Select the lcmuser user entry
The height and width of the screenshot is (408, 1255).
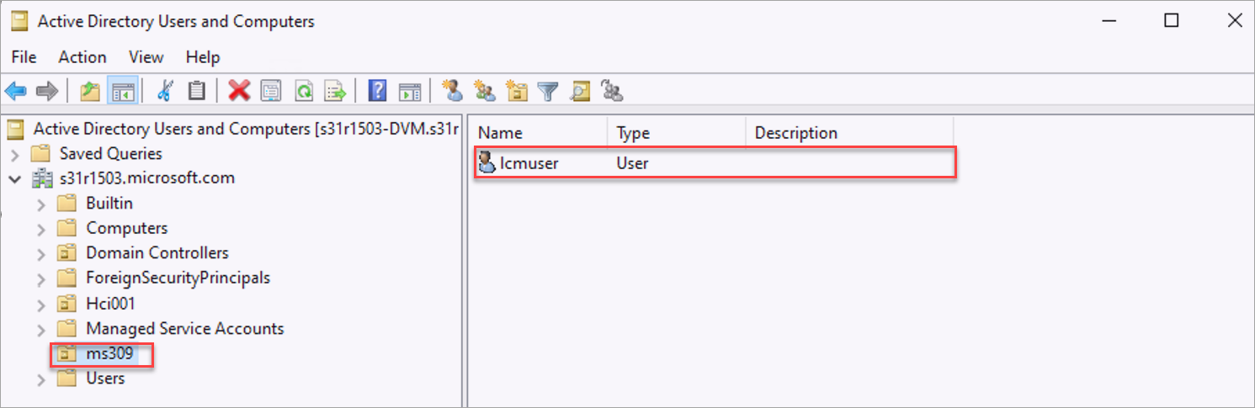[x=714, y=163]
